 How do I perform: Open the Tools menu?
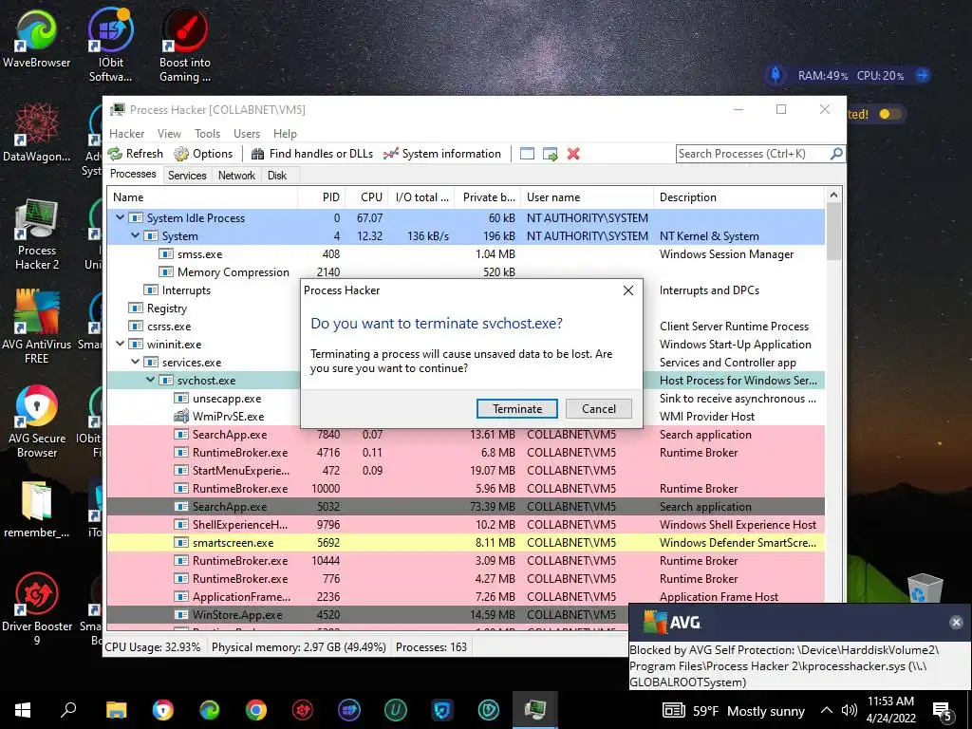tap(207, 133)
